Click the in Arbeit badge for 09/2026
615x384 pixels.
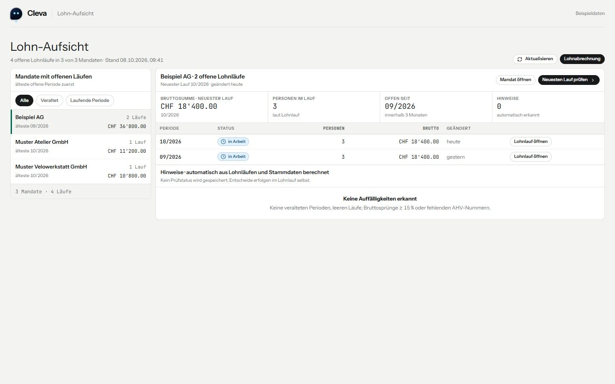click(x=233, y=157)
